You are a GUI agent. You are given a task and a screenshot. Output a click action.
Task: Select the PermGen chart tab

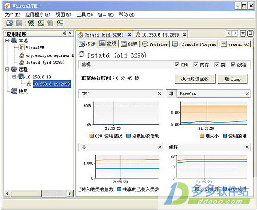pyautogui.click(x=188, y=94)
